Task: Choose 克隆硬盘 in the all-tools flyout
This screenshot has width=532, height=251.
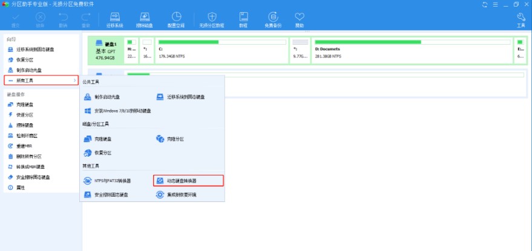Action: click(x=97, y=139)
